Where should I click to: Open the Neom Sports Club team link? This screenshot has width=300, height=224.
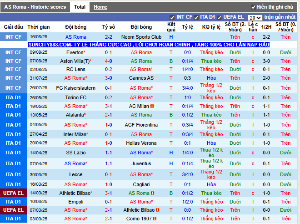click(141, 37)
